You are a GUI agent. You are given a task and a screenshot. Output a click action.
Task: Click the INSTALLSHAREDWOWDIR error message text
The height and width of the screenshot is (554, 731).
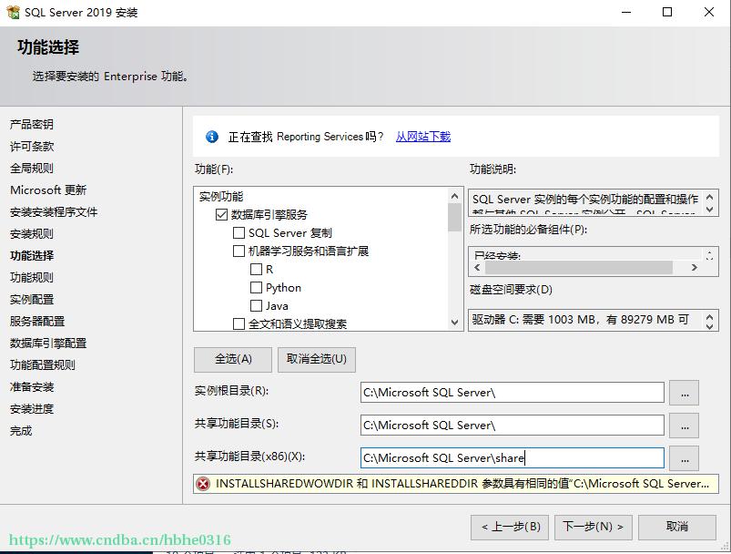462,484
